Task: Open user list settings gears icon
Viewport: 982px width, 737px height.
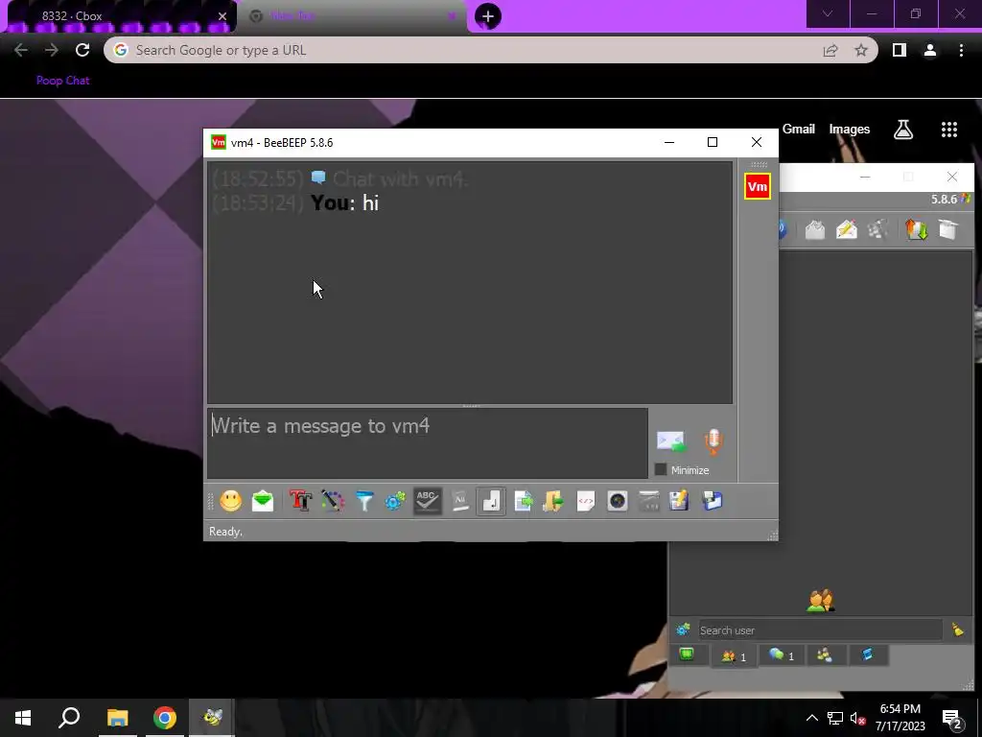Action: [x=683, y=630]
